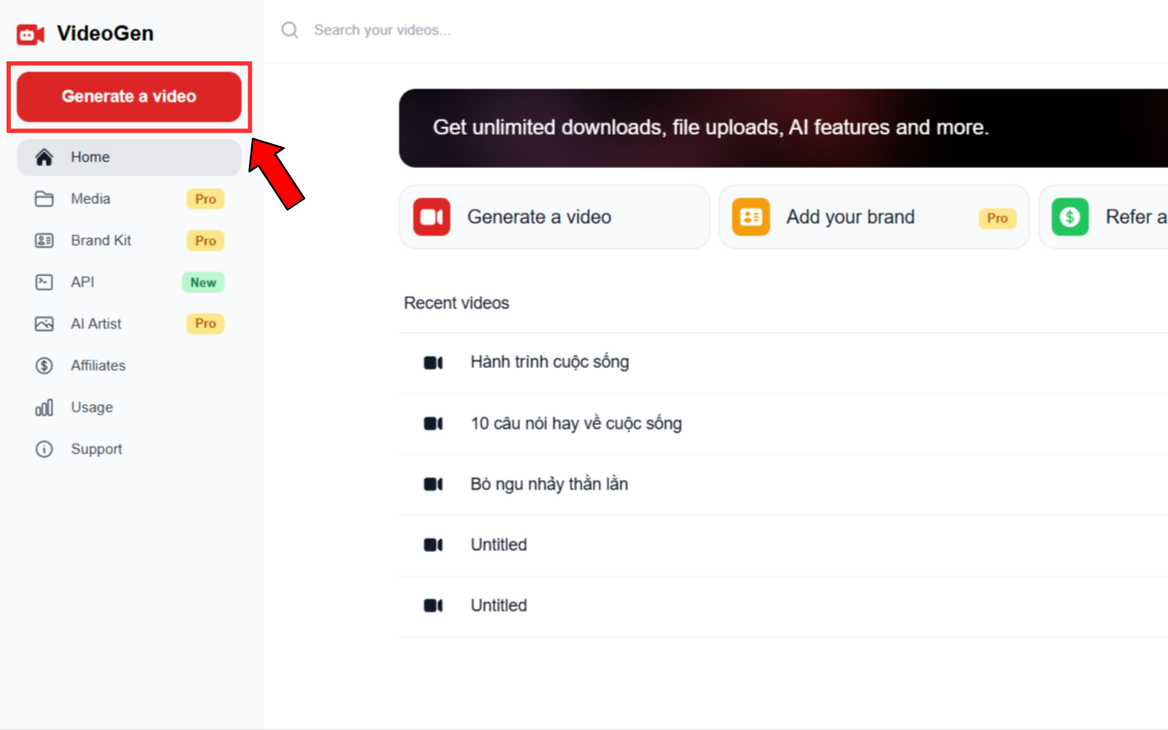1168x730 pixels.
Task: Click video icon beside first Untitled
Action: tap(434, 545)
